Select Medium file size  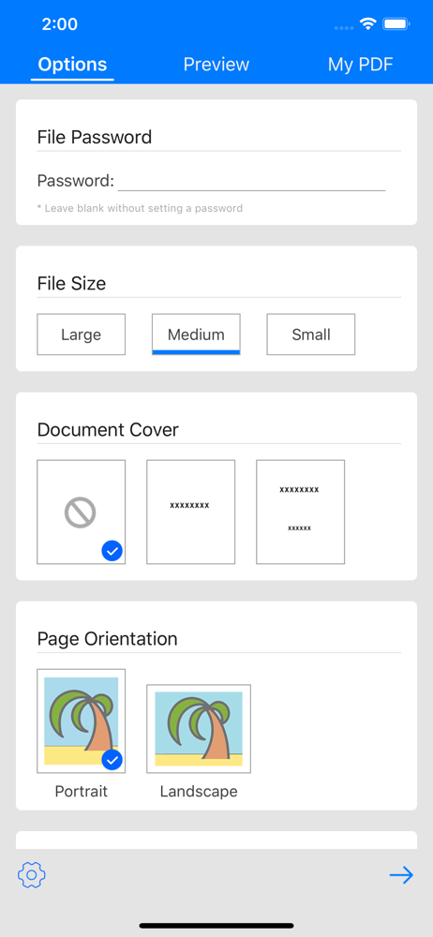click(x=196, y=335)
